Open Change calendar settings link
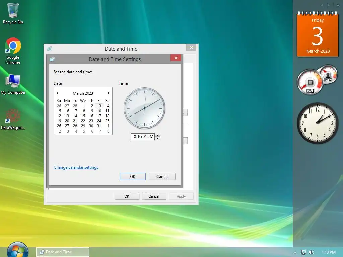Viewport: 343px width, 257px height. pos(76,167)
